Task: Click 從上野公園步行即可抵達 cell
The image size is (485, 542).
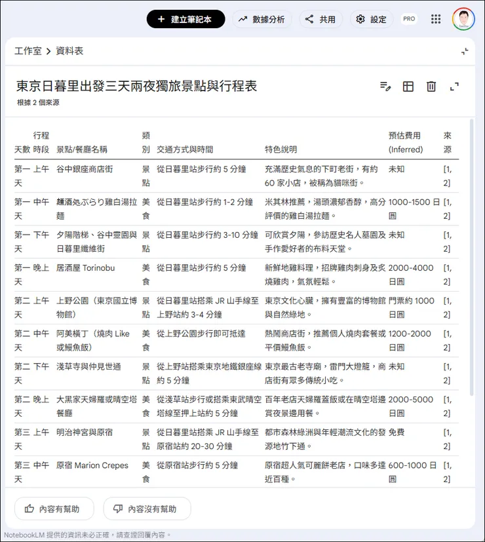Action: (x=201, y=334)
